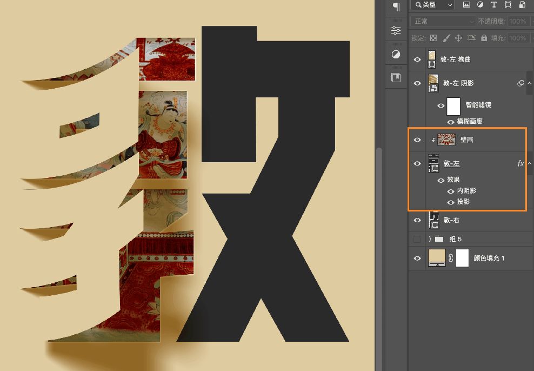
Task: Show the hidden 组 5 group
Action: click(x=417, y=239)
